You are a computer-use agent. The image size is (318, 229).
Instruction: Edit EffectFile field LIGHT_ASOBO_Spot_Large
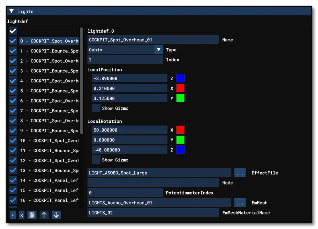click(x=159, y=173)
